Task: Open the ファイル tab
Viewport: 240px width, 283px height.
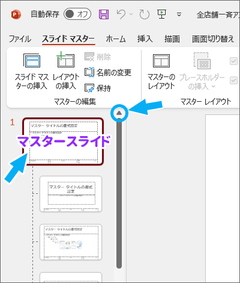Action: coord(20,39)
